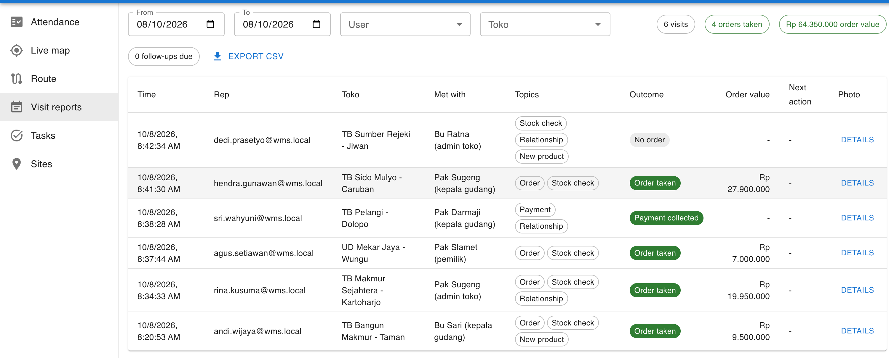
Task: Click the Live map target icon
Action: 17,50
